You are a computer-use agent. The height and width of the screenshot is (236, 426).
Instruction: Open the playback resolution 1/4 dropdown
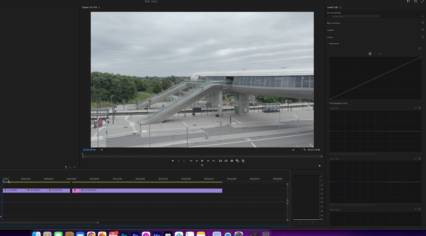tap(296, 150)
